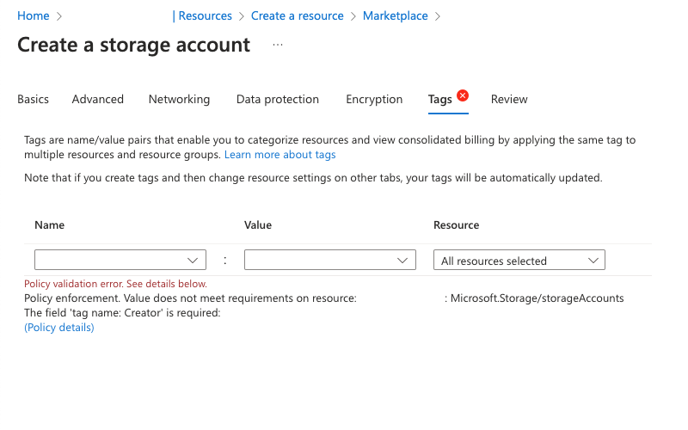
Task: Open the Review tab
Action: (x=509, y=99)
